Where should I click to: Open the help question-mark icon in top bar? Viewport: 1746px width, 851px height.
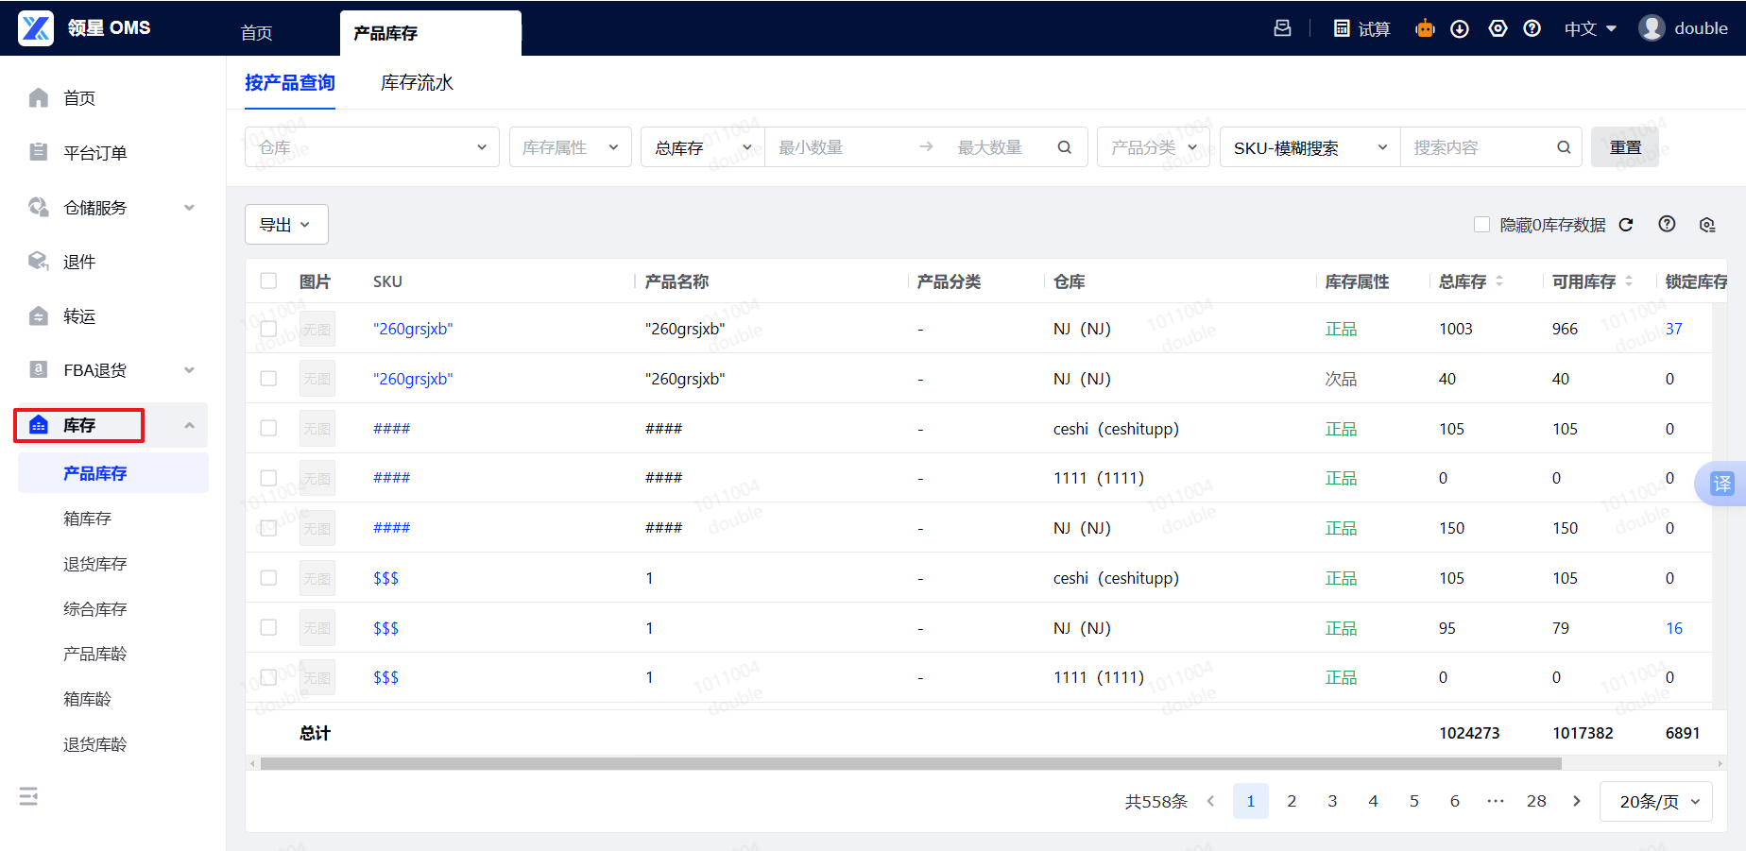pos(1532,28)
